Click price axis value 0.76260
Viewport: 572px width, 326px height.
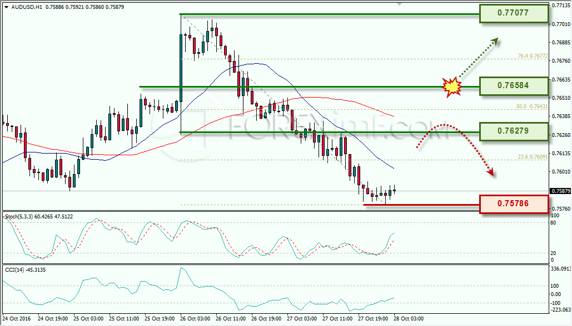coord(561,135)
